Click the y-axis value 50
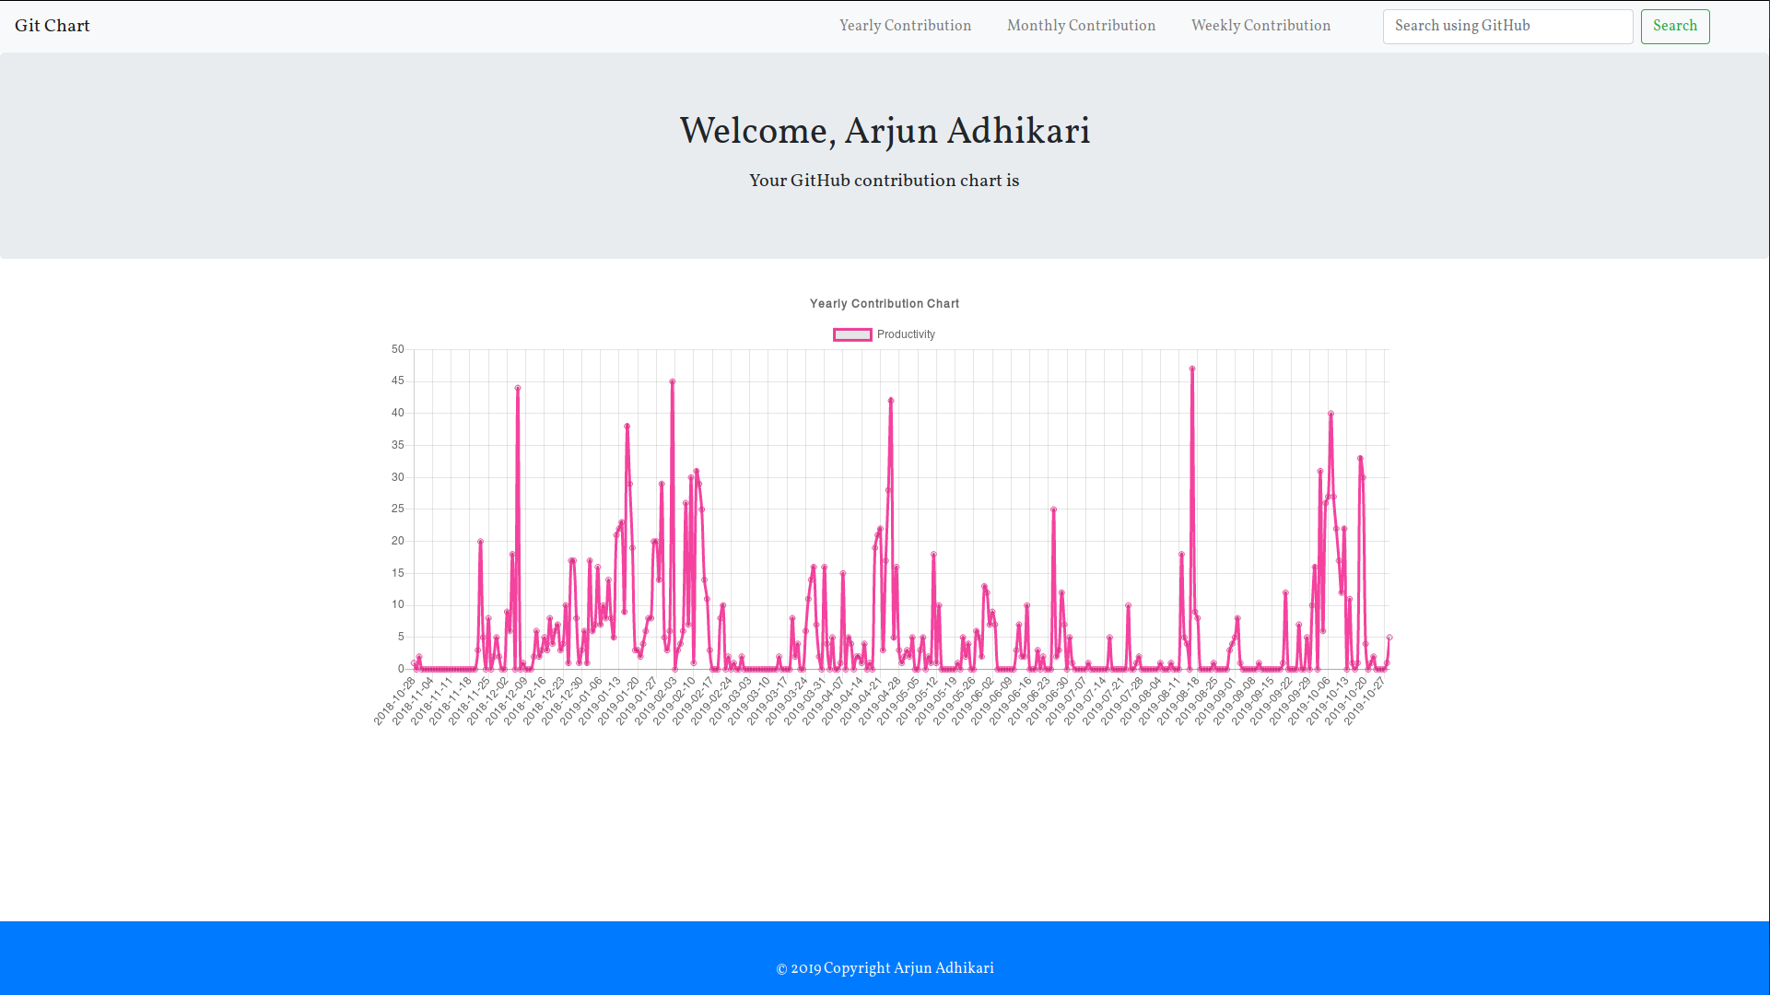The height and width of the screenshot is (995, 1770). click(398, 349)
